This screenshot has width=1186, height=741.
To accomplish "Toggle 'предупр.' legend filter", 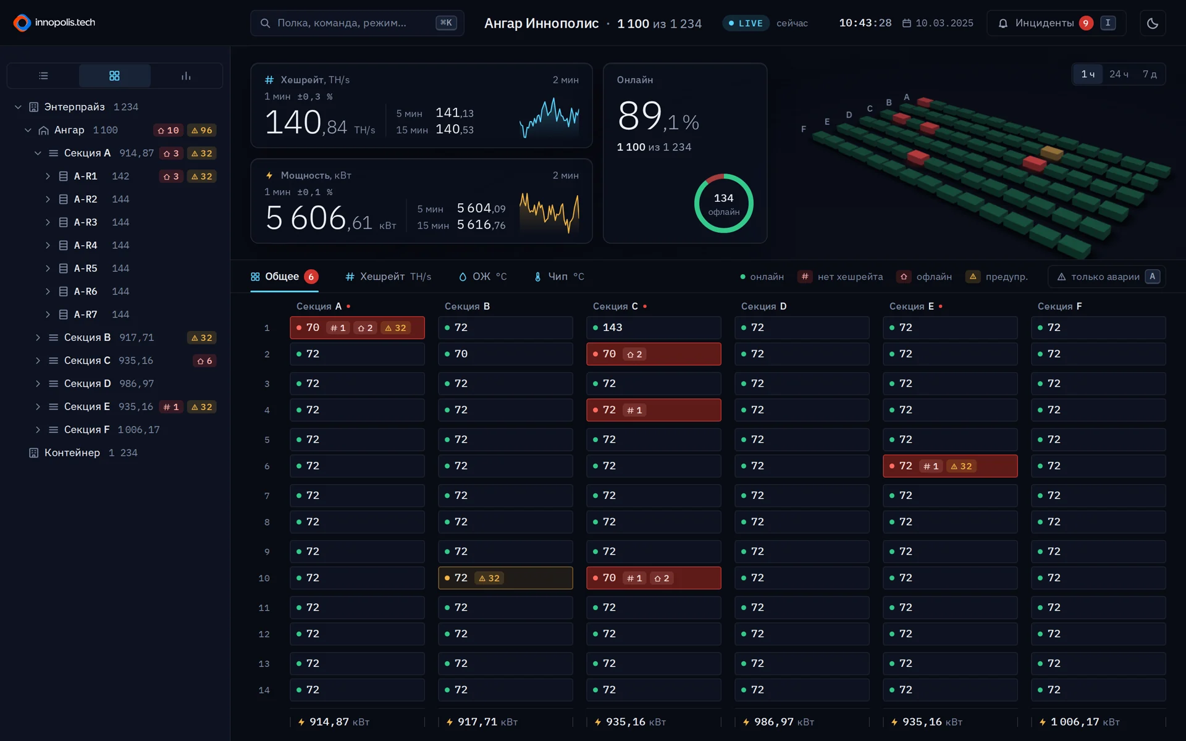I will pos(997,277).
